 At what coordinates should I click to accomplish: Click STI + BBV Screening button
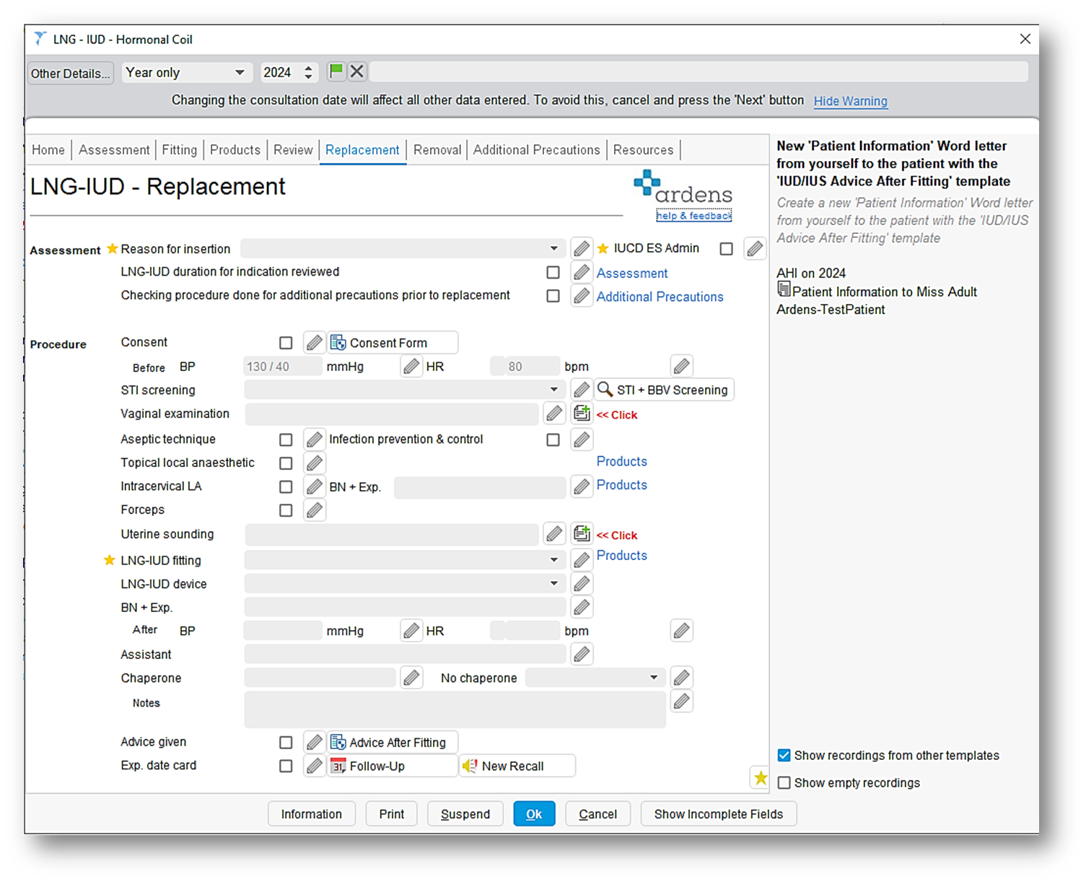point(664,390)
